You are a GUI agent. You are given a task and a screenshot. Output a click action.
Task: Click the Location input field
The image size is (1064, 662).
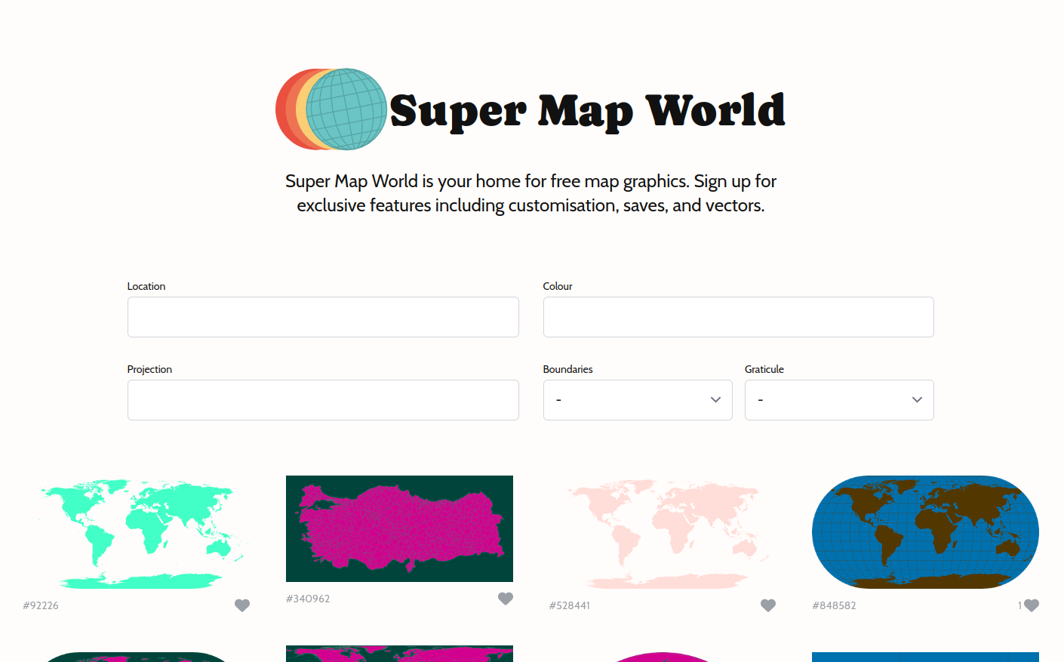[x=323, y=317]
